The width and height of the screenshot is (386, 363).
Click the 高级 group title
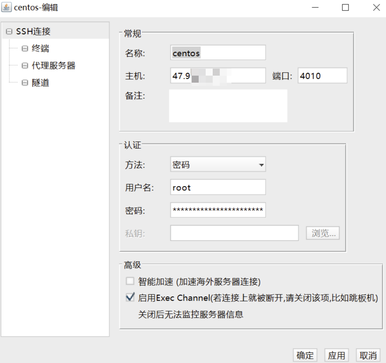[132, 265]
